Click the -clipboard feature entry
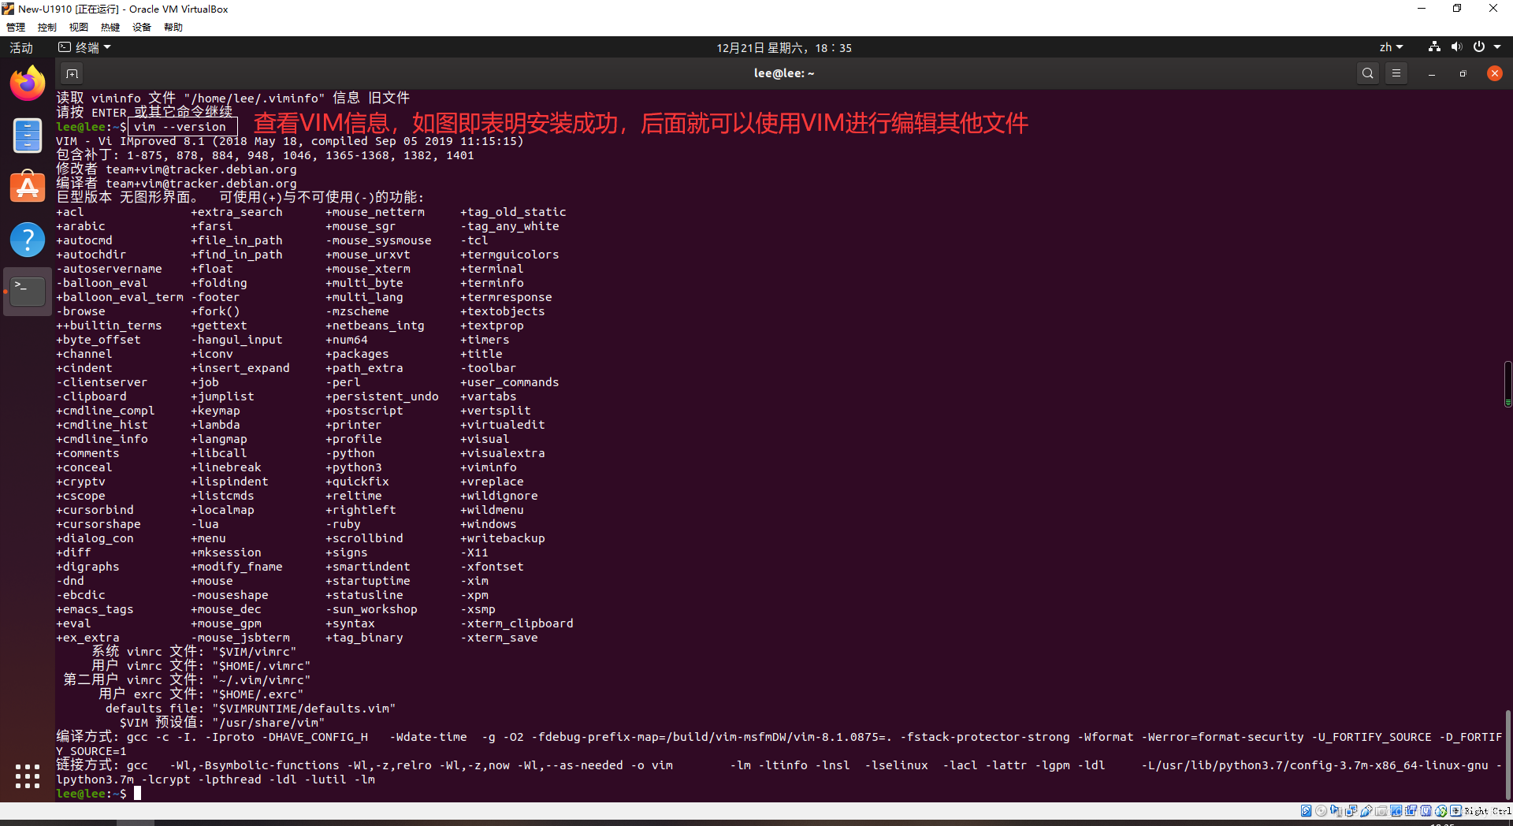Viewport: 1513px width, 826px height. [x=91, y=396]
